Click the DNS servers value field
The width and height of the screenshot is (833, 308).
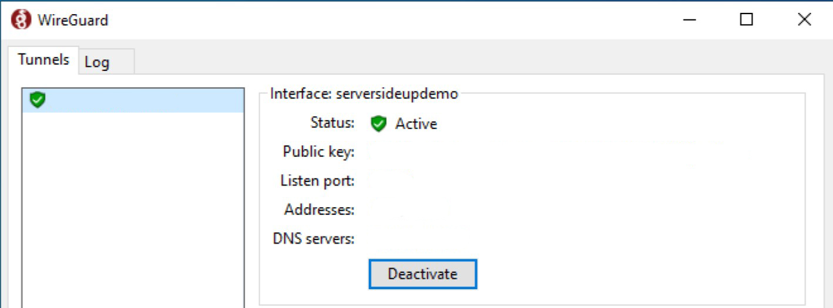pos(411,239)
